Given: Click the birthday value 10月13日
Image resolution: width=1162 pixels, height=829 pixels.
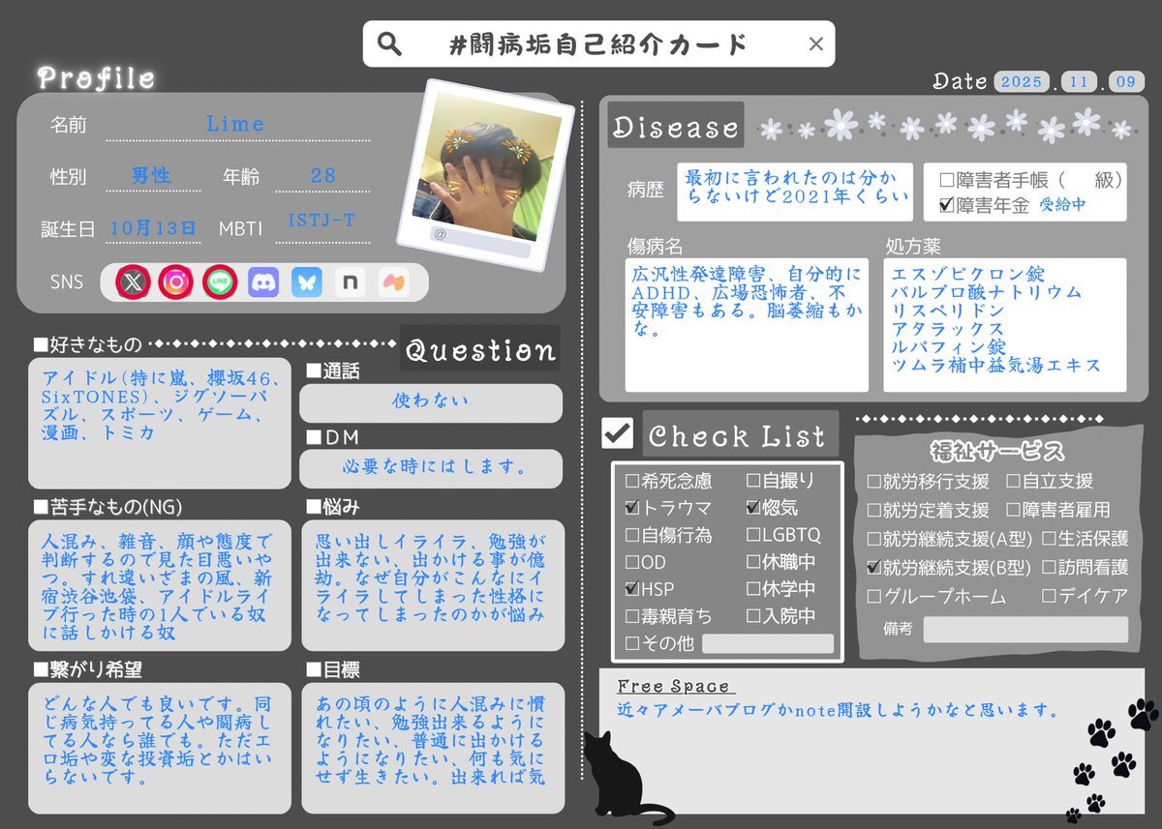Looking at the screenshot, I should [153, 228].
